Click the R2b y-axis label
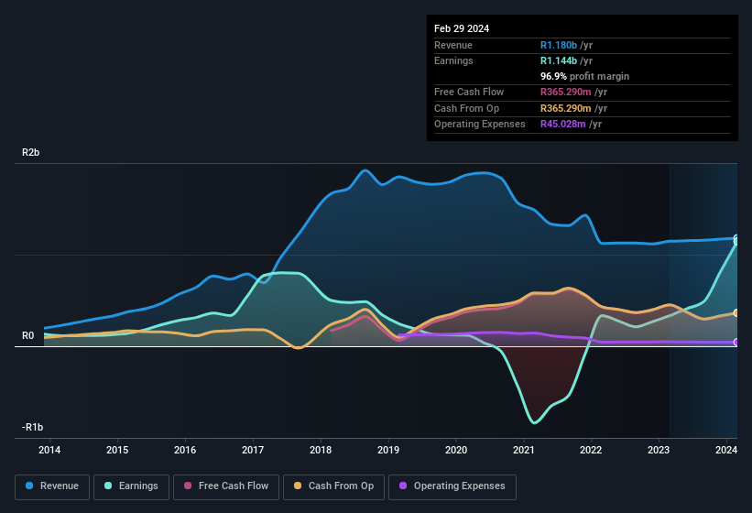The image size is (752, 513). [x=31, y=152]
